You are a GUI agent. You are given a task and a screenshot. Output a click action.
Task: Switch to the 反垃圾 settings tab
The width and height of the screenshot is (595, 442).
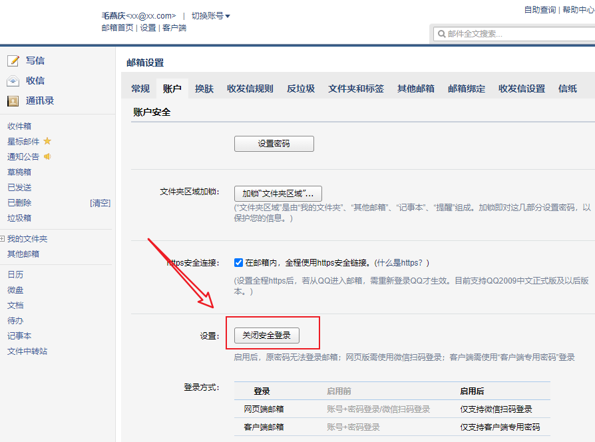301,89
